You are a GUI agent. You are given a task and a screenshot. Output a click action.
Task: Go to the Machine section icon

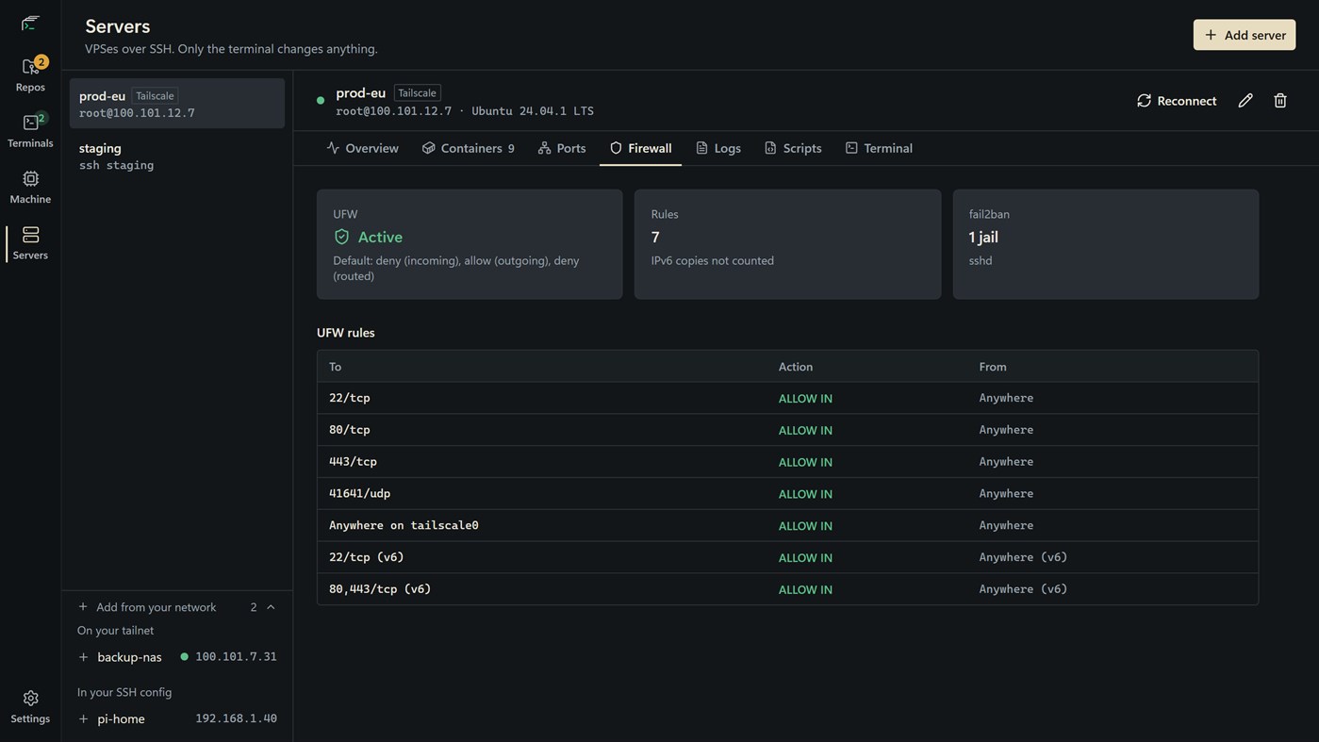pos(30,179)
